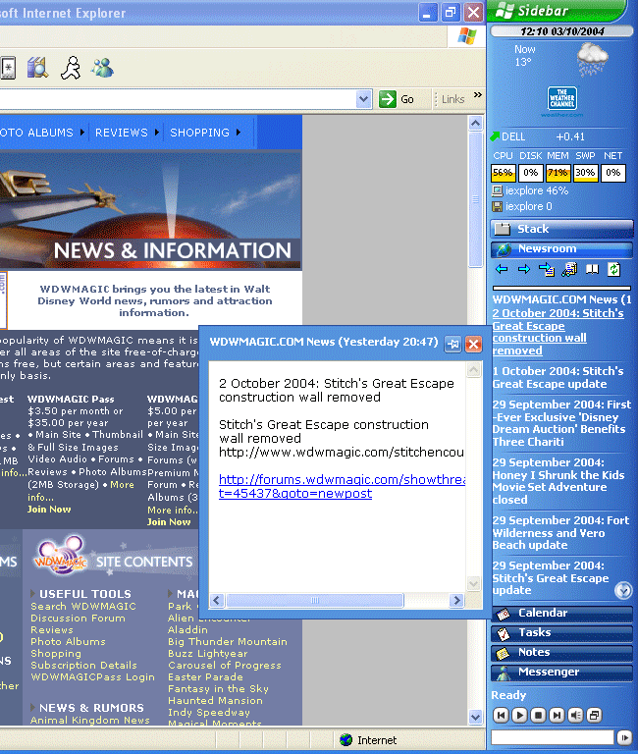Click the AIM running man toolbar icon

[x=70, y=68]
